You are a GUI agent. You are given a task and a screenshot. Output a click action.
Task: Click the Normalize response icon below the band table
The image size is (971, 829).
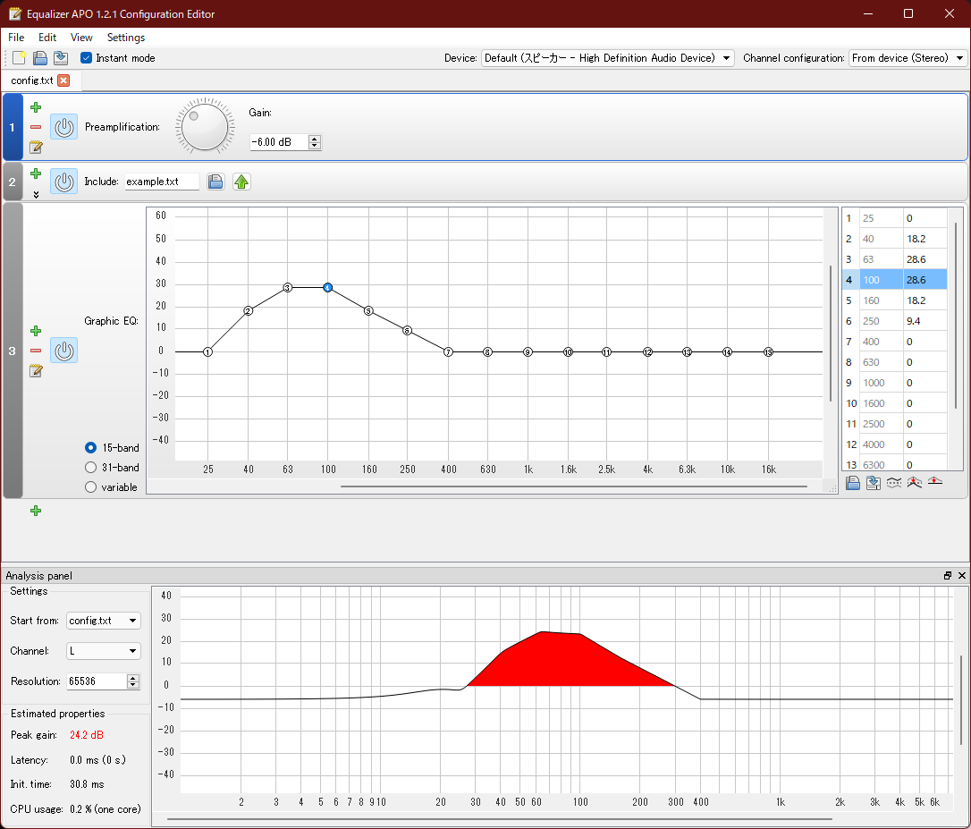pos(914,483)
